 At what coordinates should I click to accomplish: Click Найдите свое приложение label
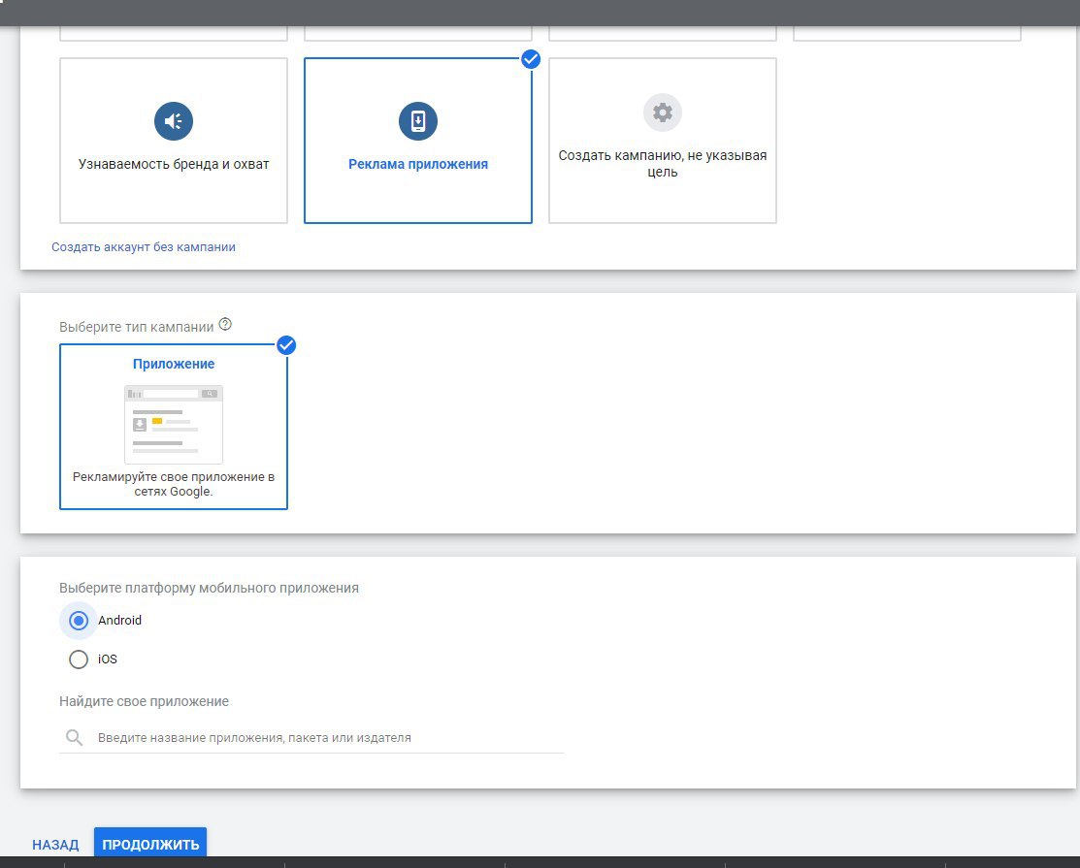pyautogui.click(x=144, y=701)
